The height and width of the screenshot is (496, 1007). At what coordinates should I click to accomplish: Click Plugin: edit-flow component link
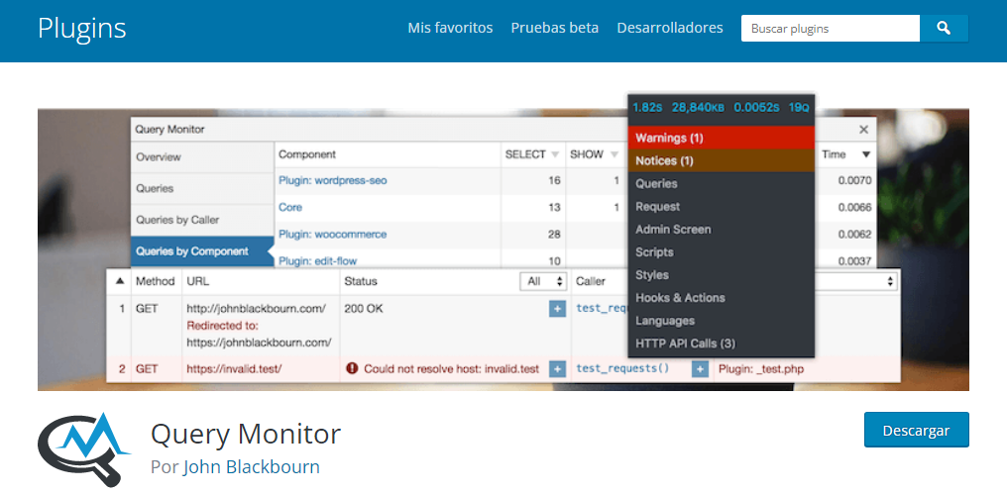coord(318,261)
